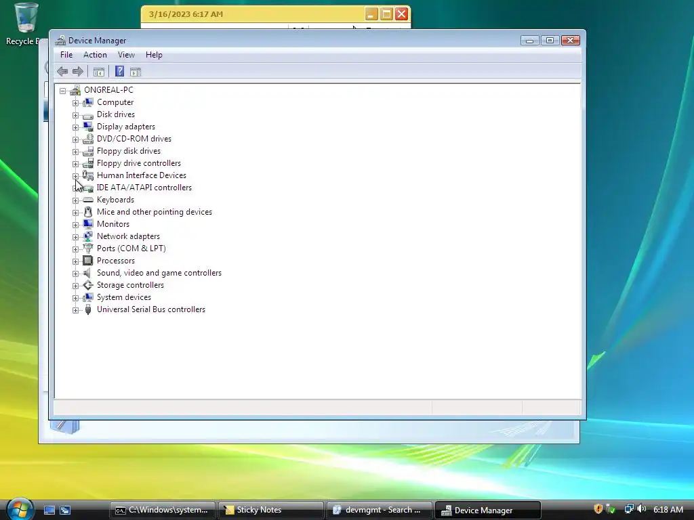Image resolution: width=694 pixels, height=520 pixels.
Task: Expand the Universal Serial Bus controllers node
Action: click(75, 310)
